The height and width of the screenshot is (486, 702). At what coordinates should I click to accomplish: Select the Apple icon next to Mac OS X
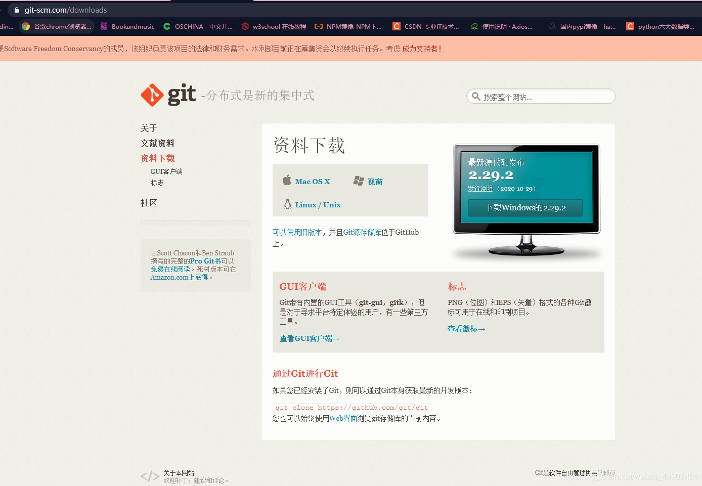pos(287,181)
